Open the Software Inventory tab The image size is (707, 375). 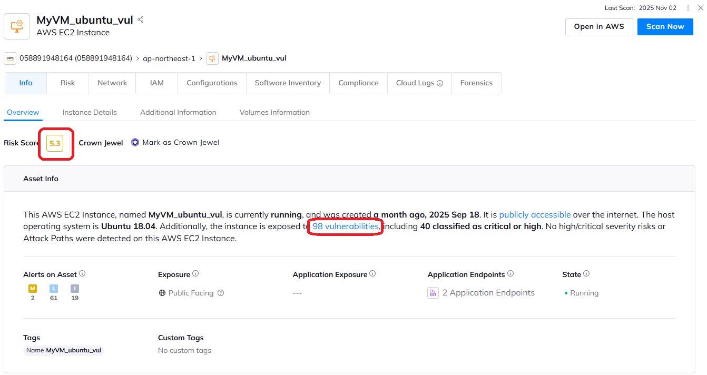[288, 83]
